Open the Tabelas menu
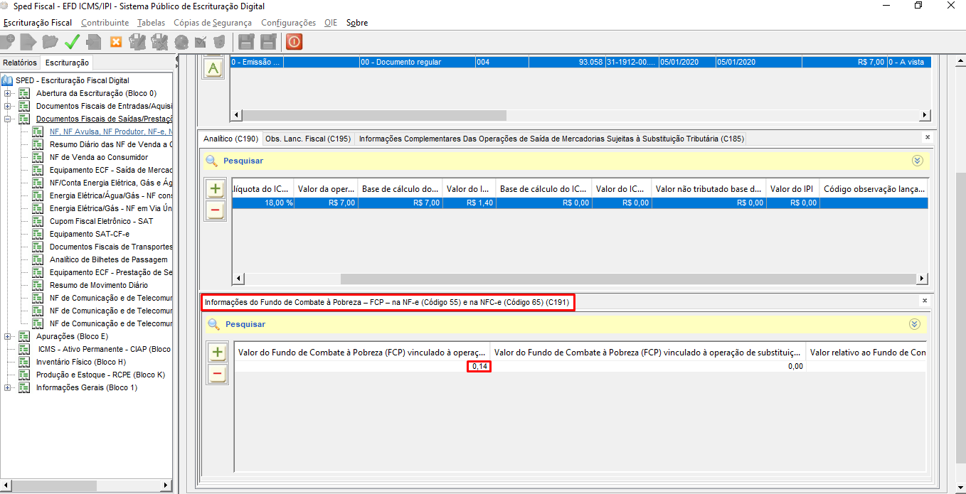 click(151, 23)
